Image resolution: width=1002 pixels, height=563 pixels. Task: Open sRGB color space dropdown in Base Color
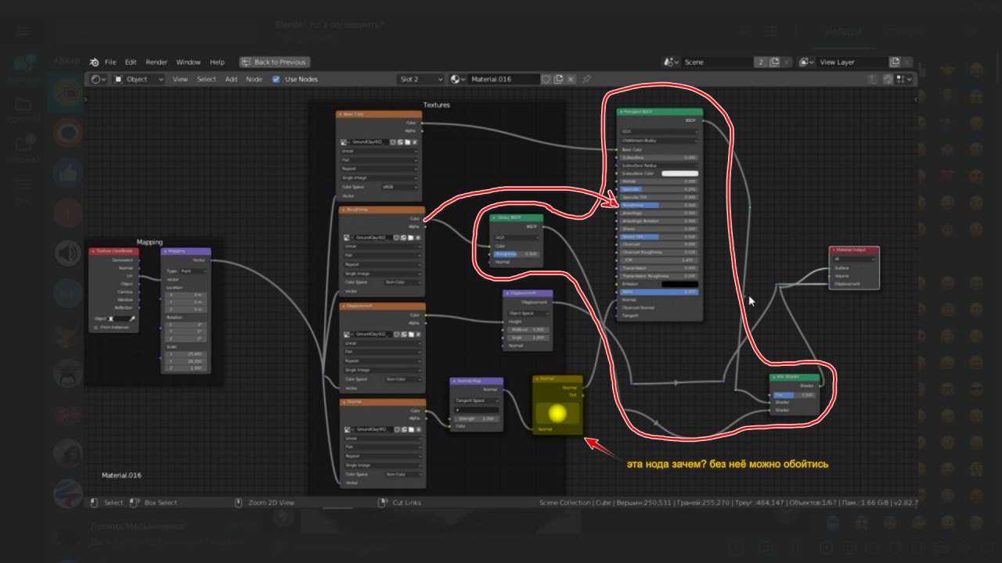click(400, 188)
